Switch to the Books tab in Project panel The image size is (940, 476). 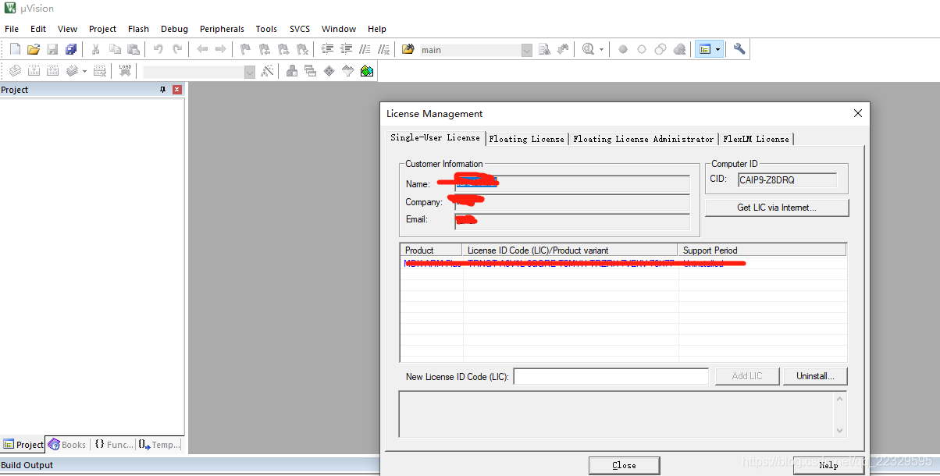[68, 445]
